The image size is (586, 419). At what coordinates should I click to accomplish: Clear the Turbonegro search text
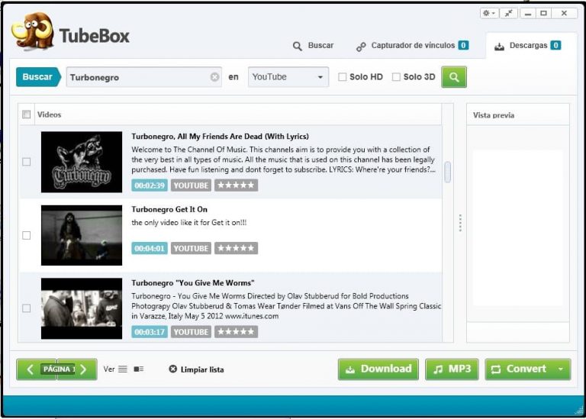tap(214, 77)
